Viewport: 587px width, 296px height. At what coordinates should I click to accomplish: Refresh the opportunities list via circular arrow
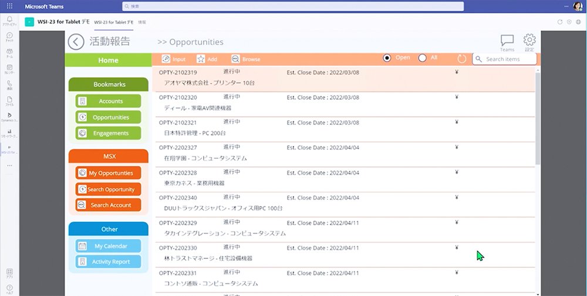[x=462, y=59]
